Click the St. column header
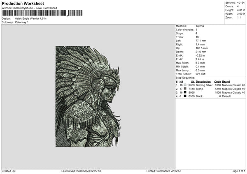 (193, 81)
